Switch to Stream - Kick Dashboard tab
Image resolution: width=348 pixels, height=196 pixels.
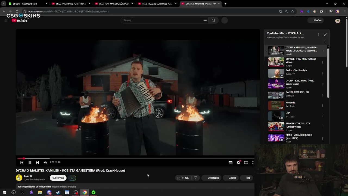24,4
